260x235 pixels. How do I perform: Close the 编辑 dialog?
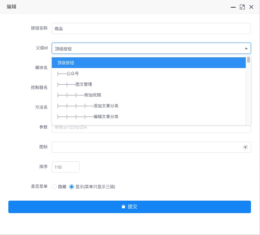pos(251,7)
